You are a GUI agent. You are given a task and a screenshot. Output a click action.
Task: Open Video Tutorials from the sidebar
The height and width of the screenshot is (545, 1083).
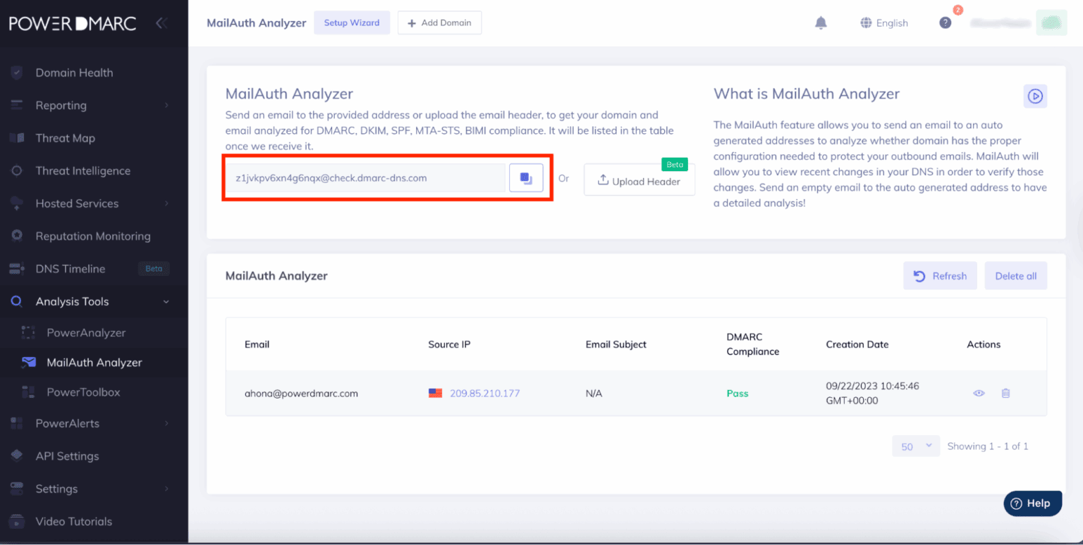73,521
